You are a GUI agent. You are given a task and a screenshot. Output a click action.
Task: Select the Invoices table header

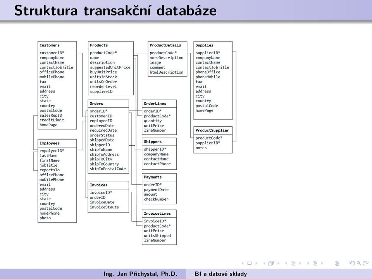pyautogui.click(x=108, y=185)
